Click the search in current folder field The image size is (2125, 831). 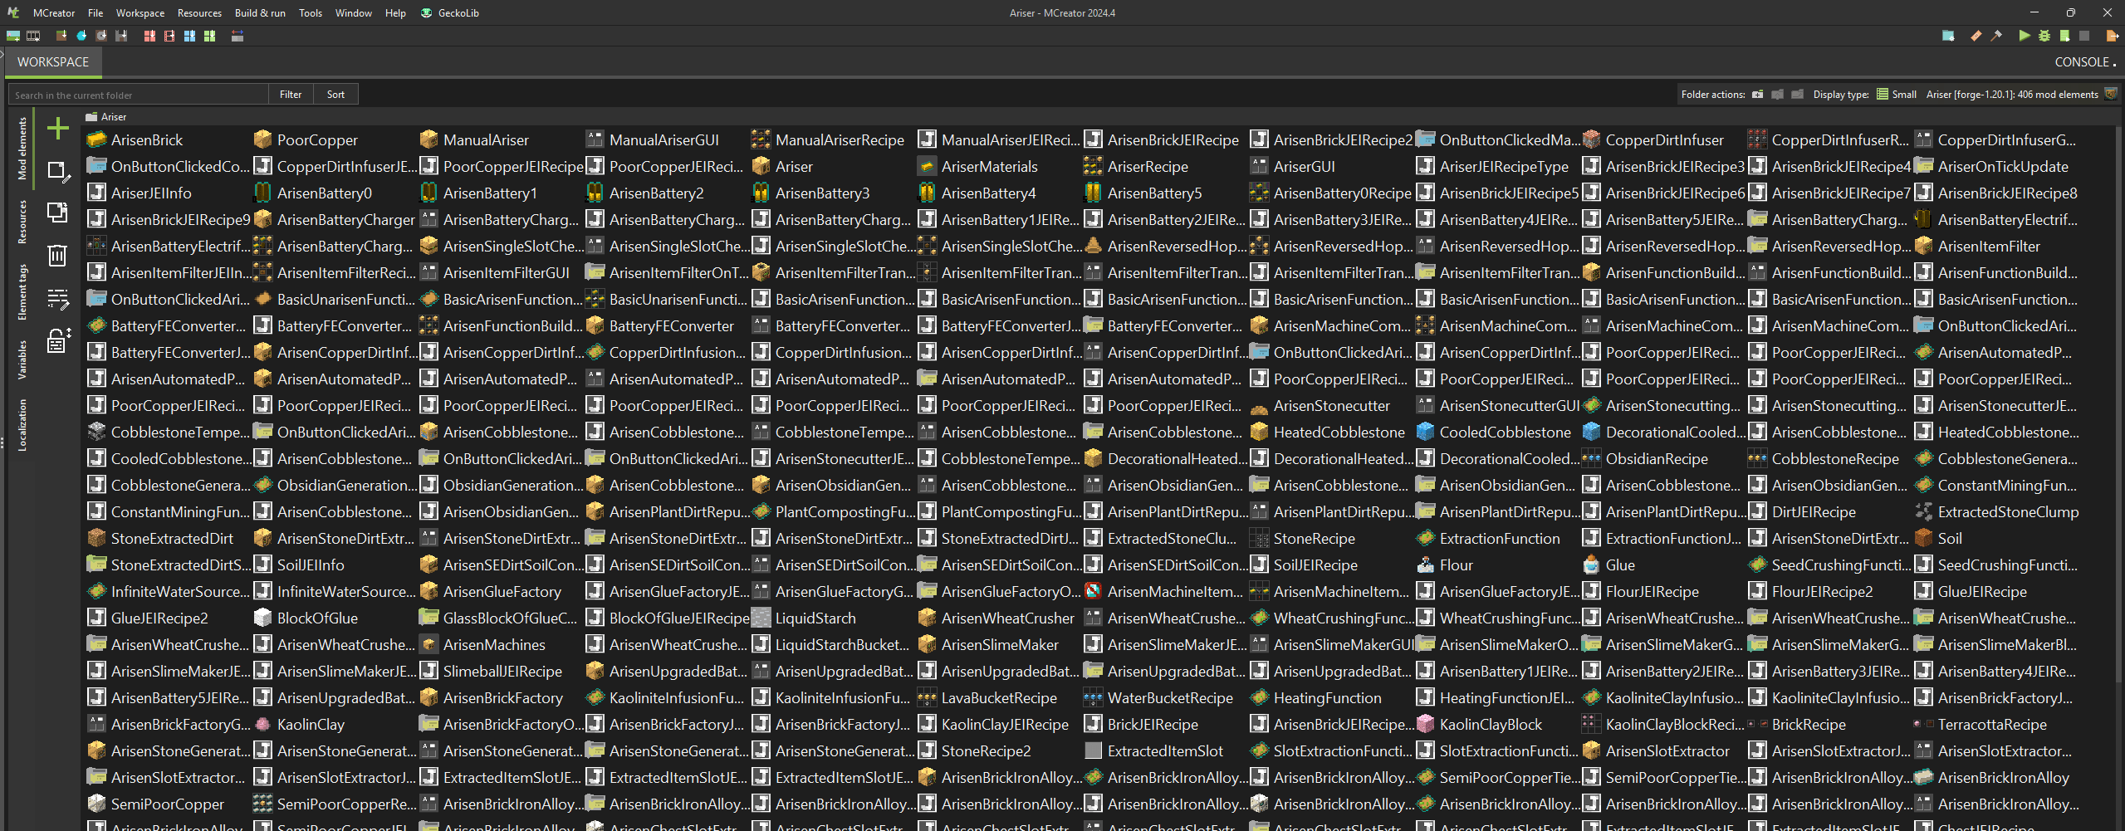click(x=139, y=95)
